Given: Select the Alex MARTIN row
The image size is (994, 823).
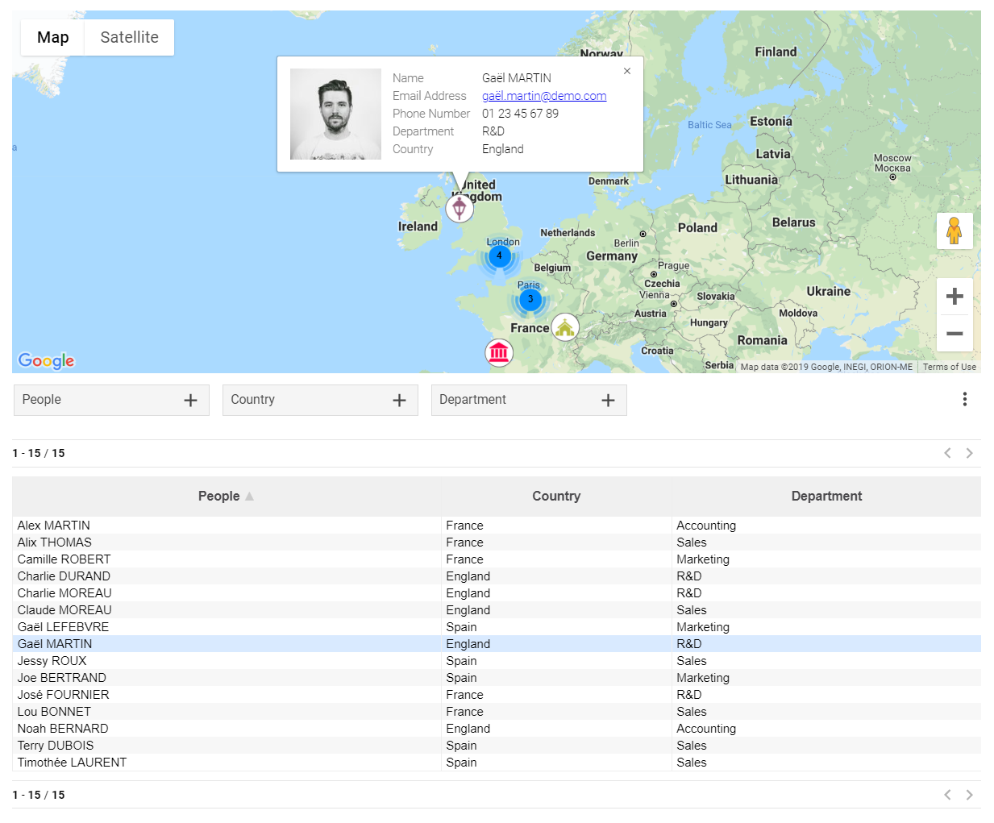Looking at the screenshot, I should click(x=54, y=526).
